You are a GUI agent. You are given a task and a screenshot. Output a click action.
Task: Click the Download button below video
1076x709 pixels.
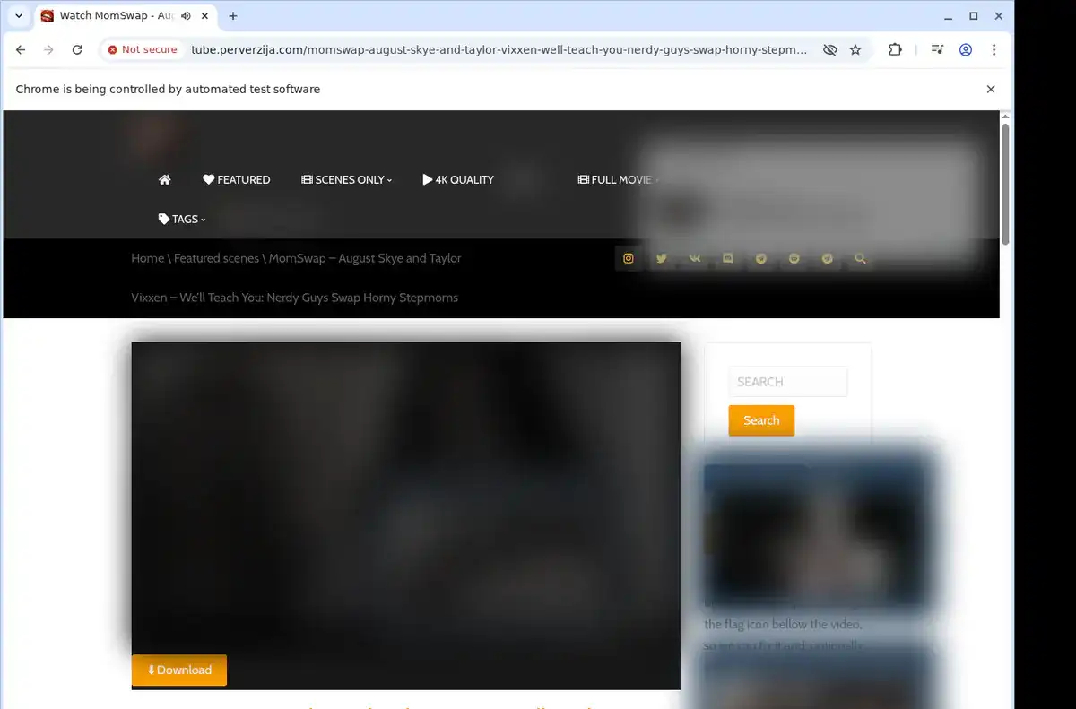click(179, 670)
